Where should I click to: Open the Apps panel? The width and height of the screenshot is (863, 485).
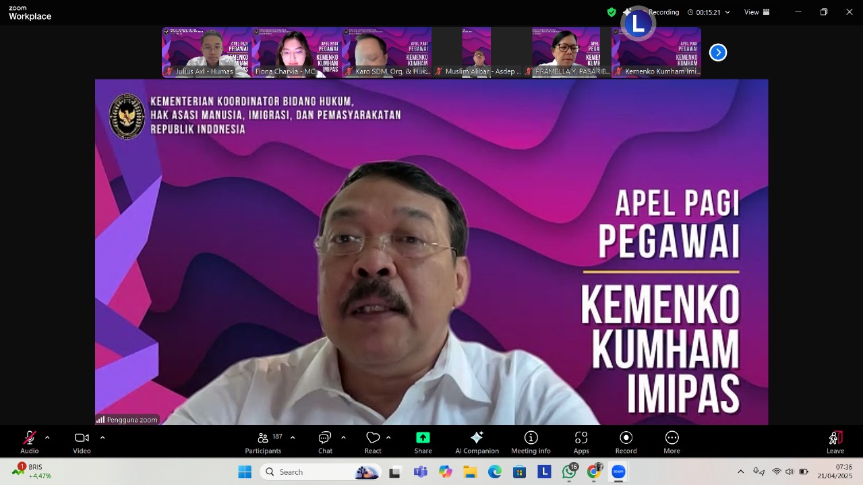[x=581, y=442]
